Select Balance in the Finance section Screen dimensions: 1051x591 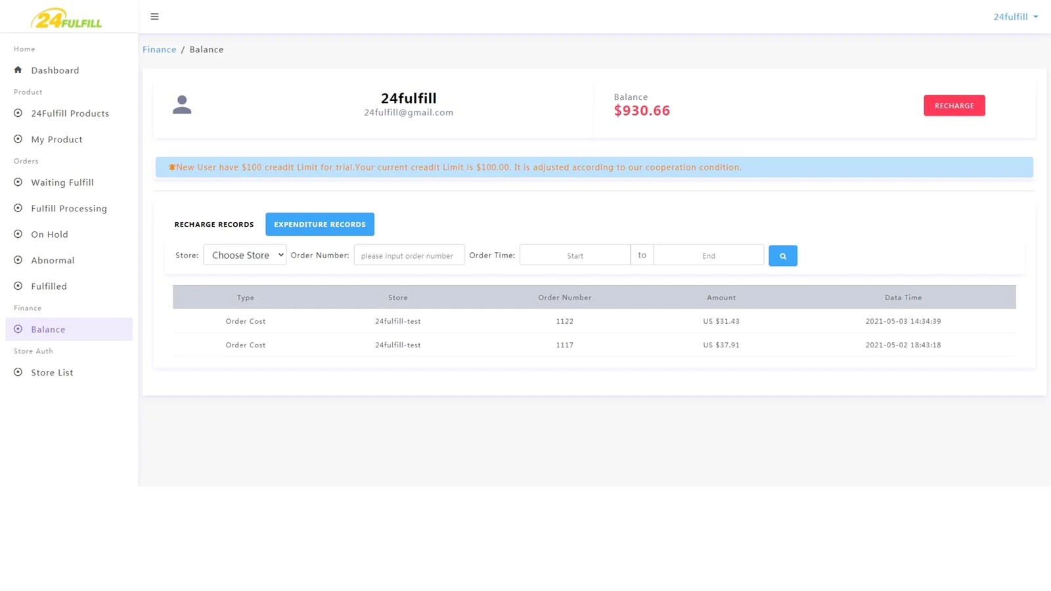(69, 329)
